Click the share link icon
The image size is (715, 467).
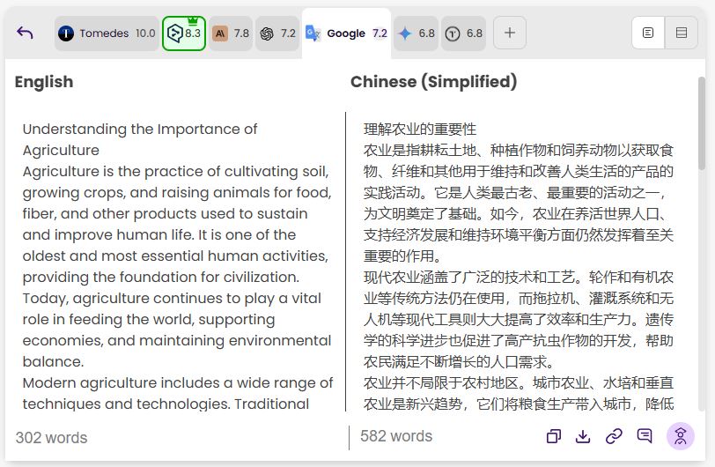[614, 436]
